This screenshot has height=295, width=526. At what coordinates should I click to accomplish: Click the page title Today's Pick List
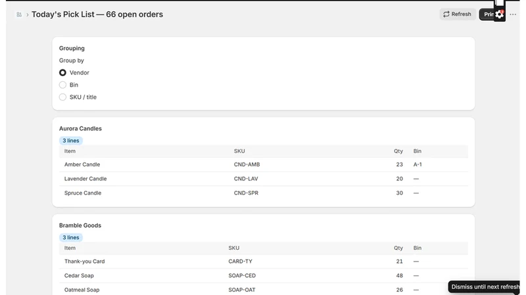[x=97, y=14]
